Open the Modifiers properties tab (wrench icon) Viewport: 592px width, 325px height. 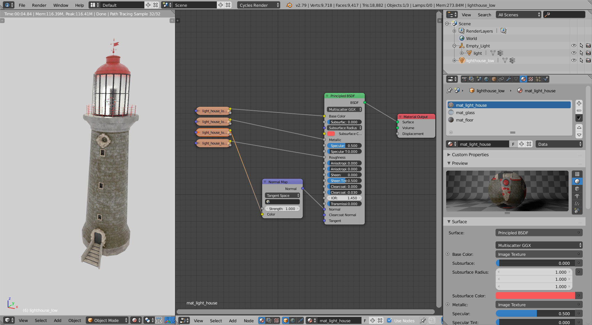(x=508, y=79)
